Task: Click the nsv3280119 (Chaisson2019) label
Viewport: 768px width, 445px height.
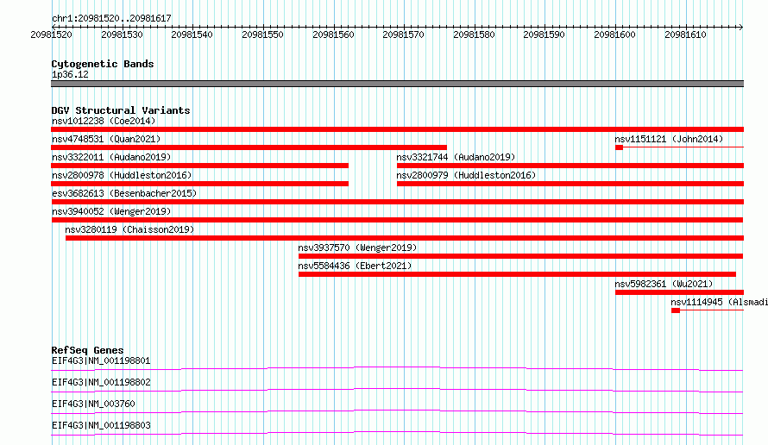Action: pos(129,229)
